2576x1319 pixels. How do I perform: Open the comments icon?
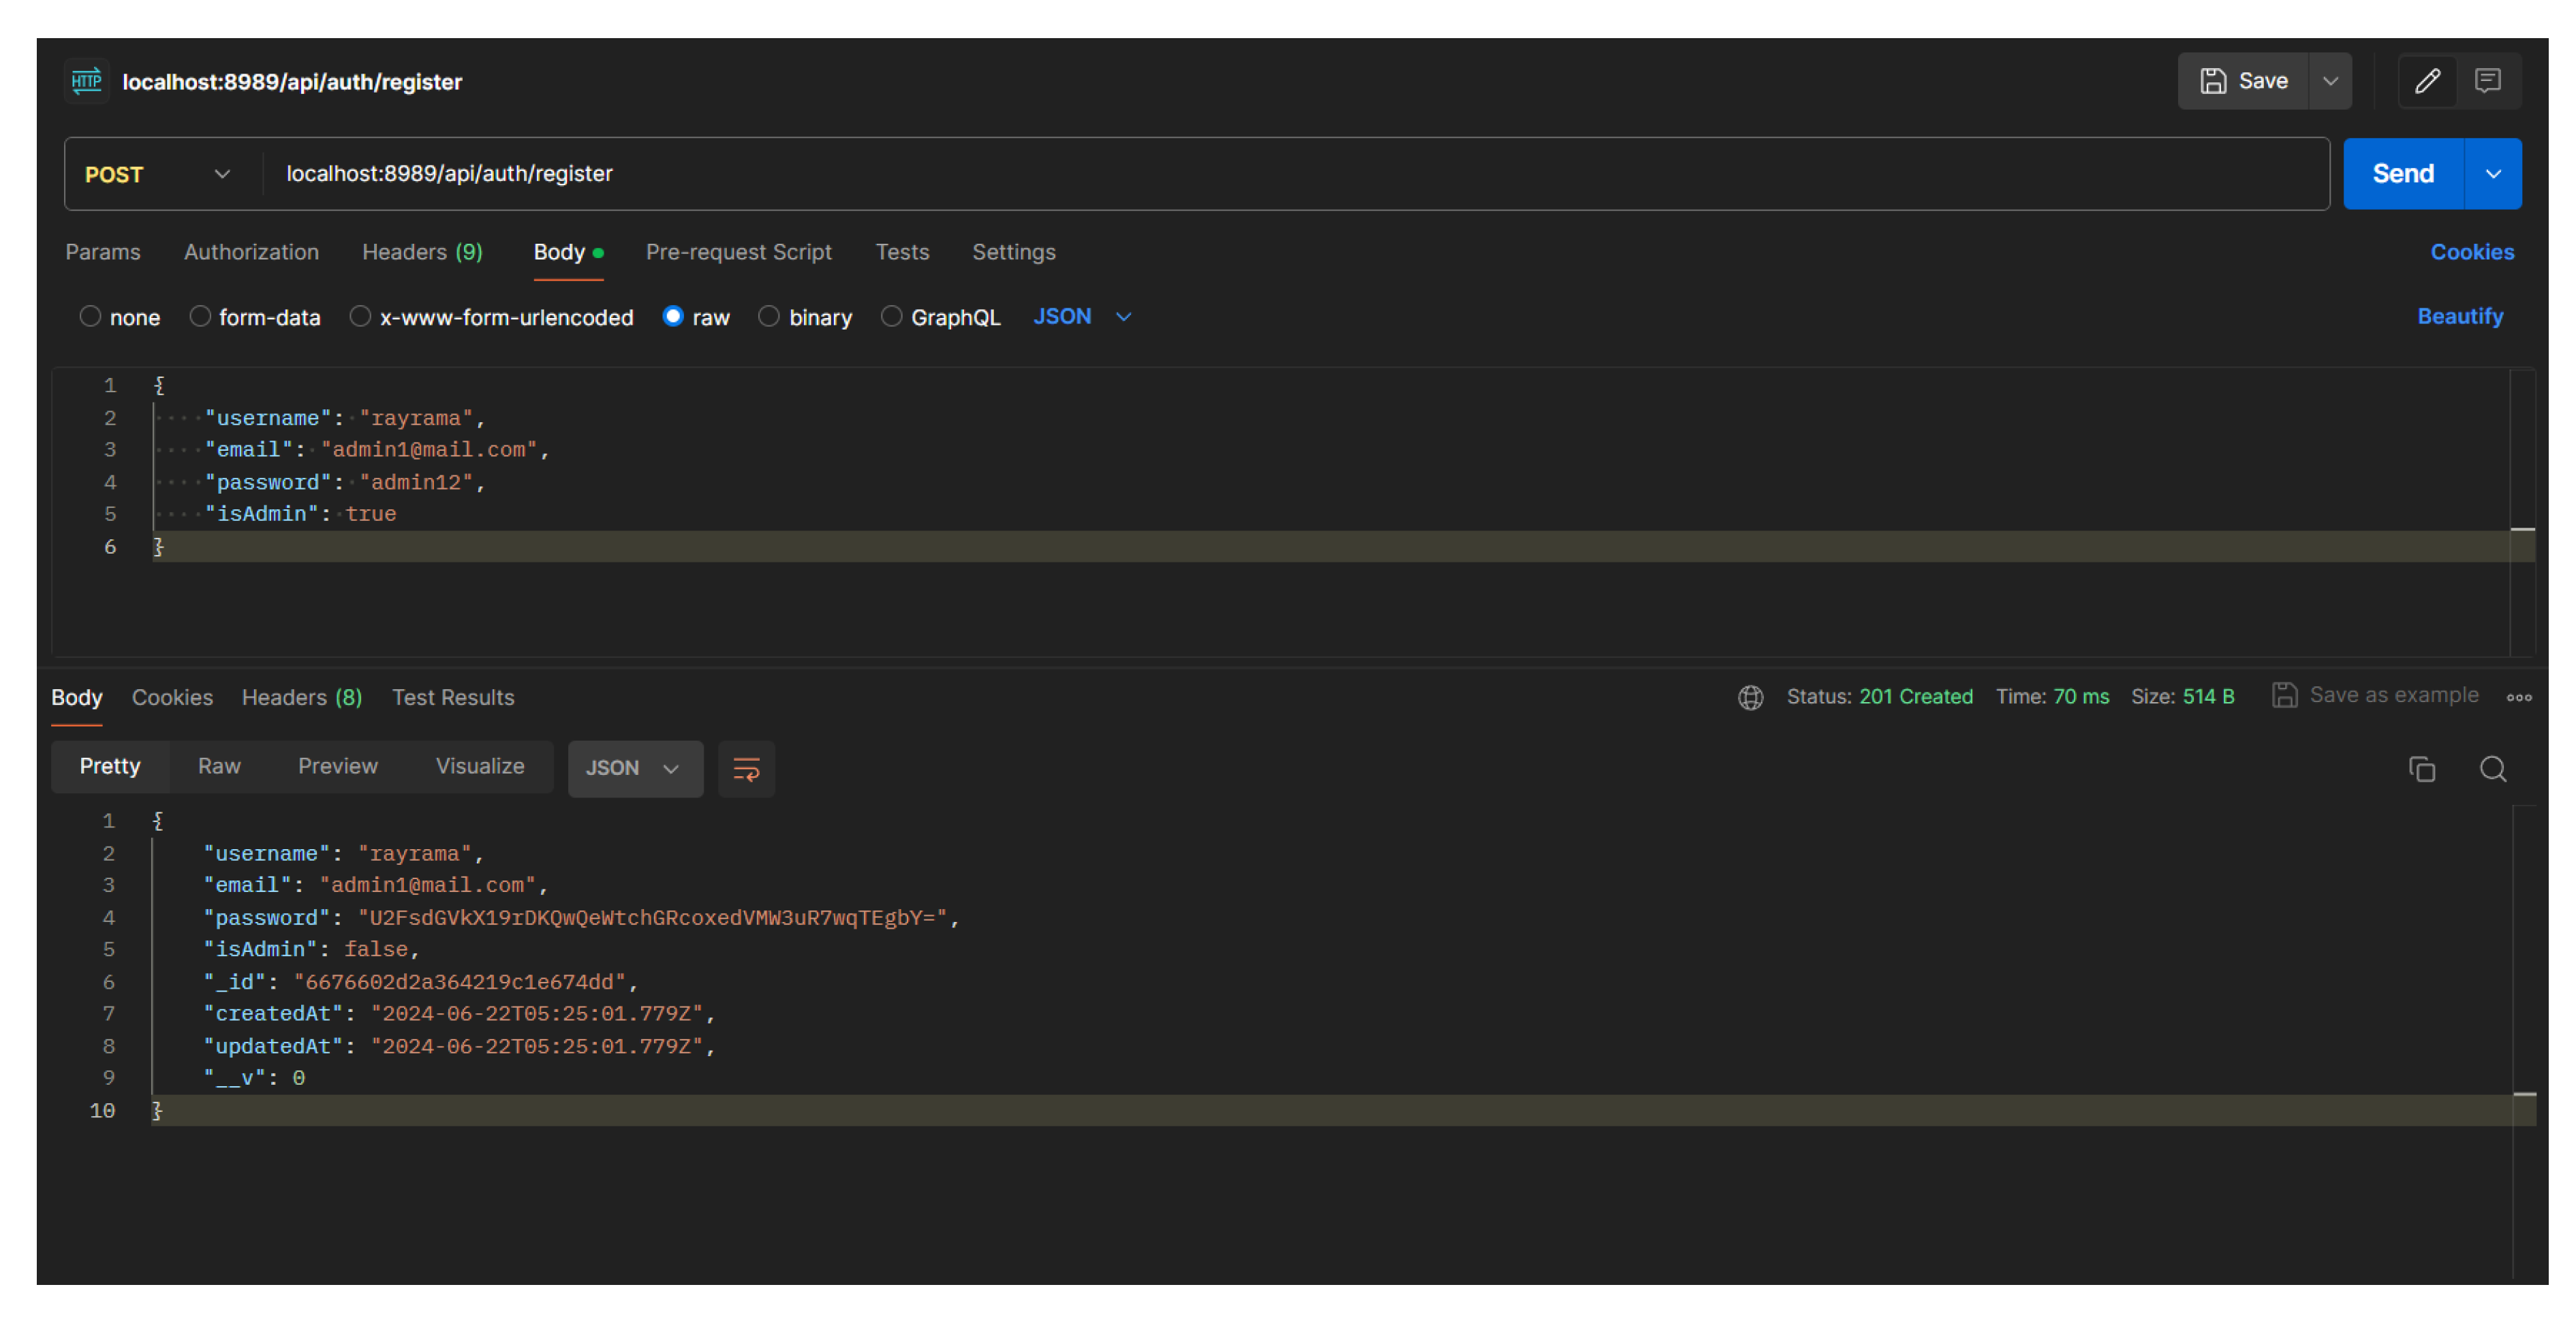pos(2487,81)
